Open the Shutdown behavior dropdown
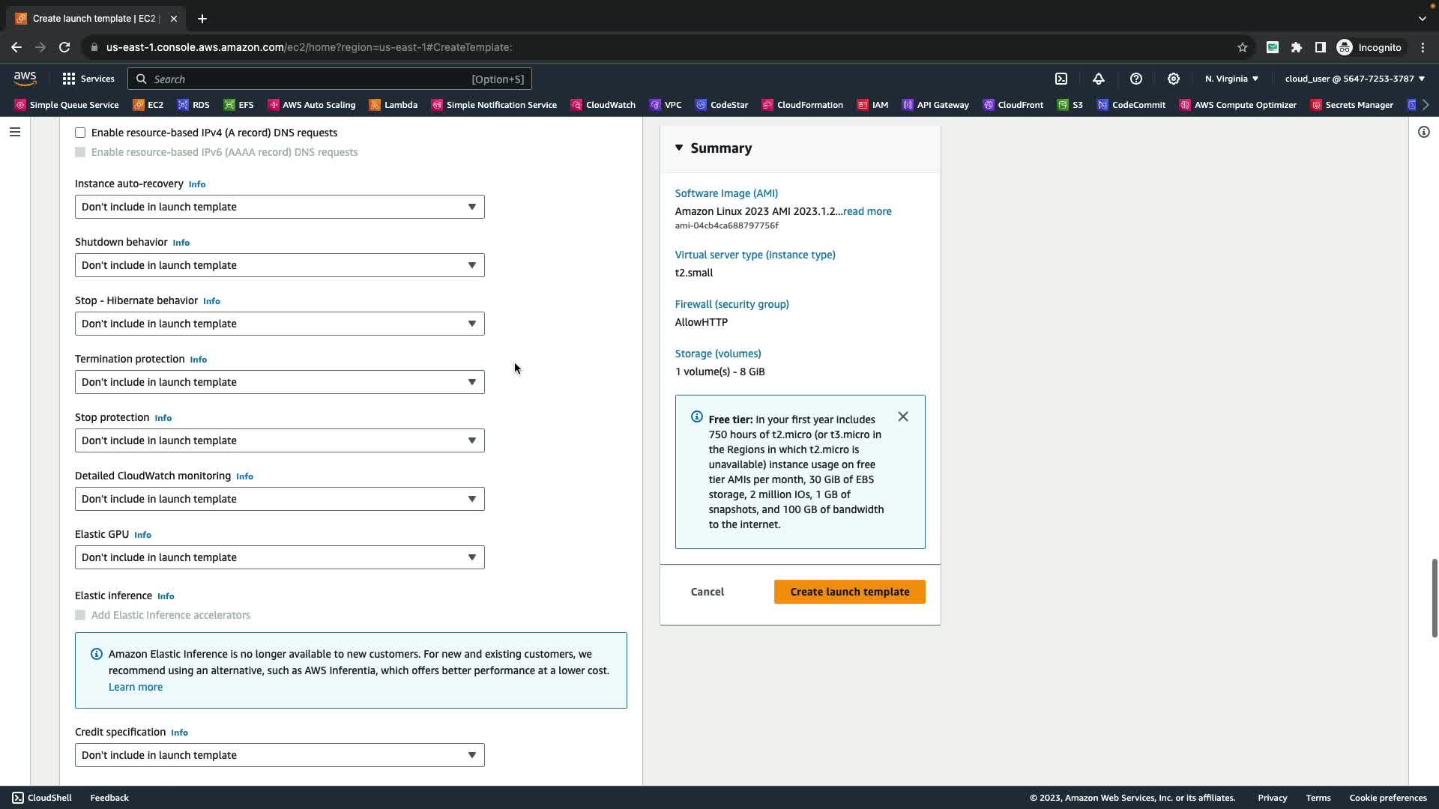This screenshot has height=809, width=1439. 280,265
